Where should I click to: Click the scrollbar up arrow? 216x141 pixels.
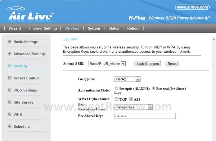[x=214, y=39]
